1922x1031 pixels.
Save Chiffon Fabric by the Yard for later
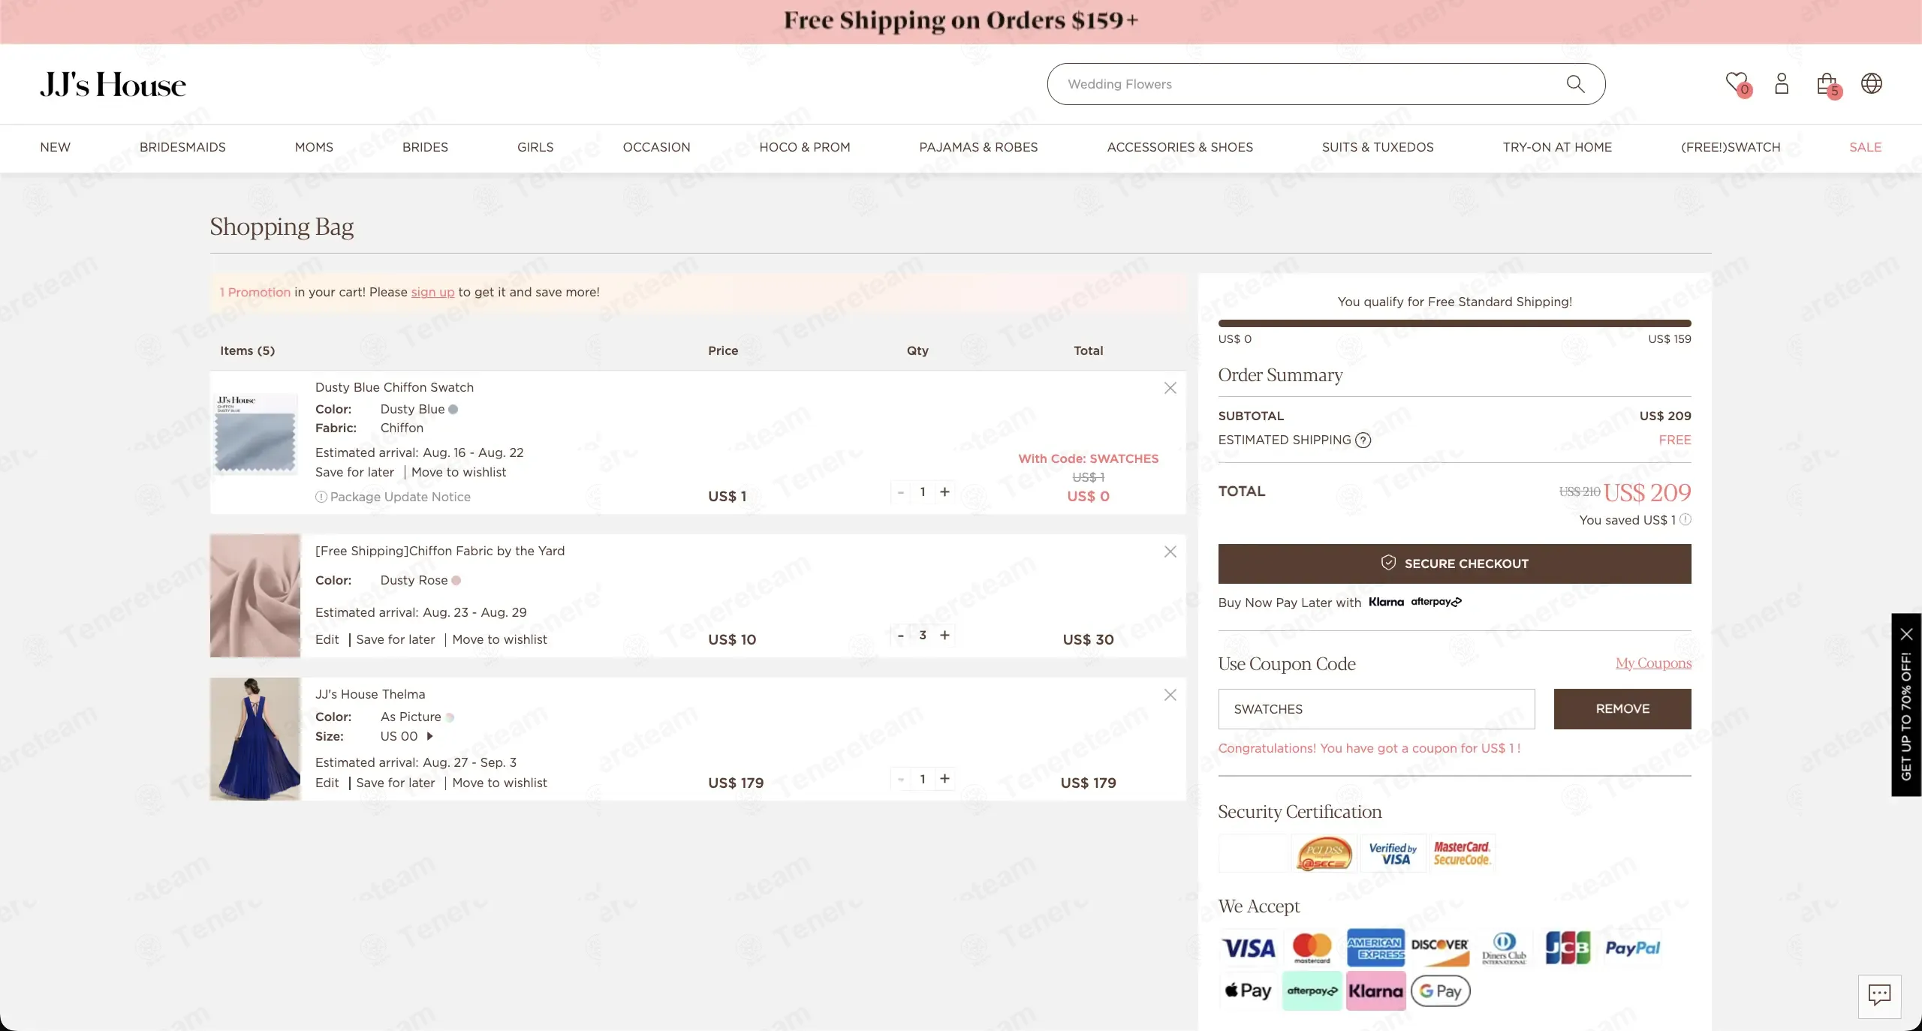click(396, 639)
